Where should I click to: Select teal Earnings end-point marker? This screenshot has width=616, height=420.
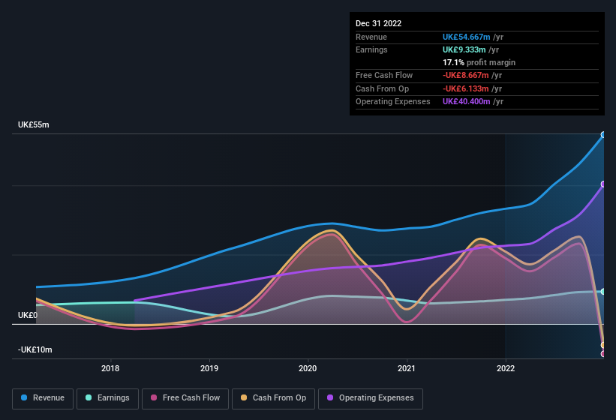pyautogui.click(x=603, y=292)
